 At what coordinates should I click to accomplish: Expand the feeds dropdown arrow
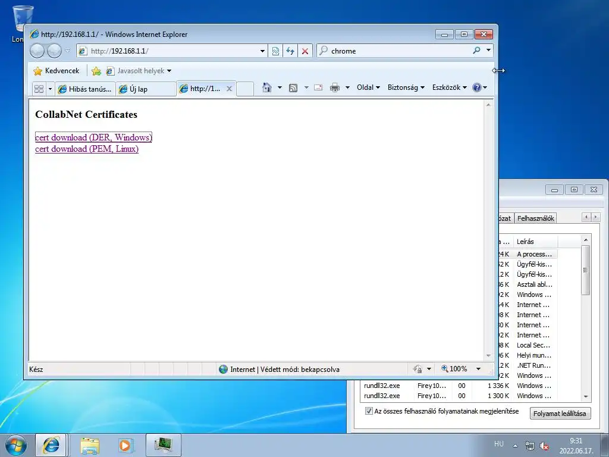[x=306, y=87]
